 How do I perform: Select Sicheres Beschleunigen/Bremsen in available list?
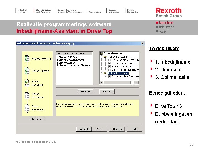pos(74,66)
